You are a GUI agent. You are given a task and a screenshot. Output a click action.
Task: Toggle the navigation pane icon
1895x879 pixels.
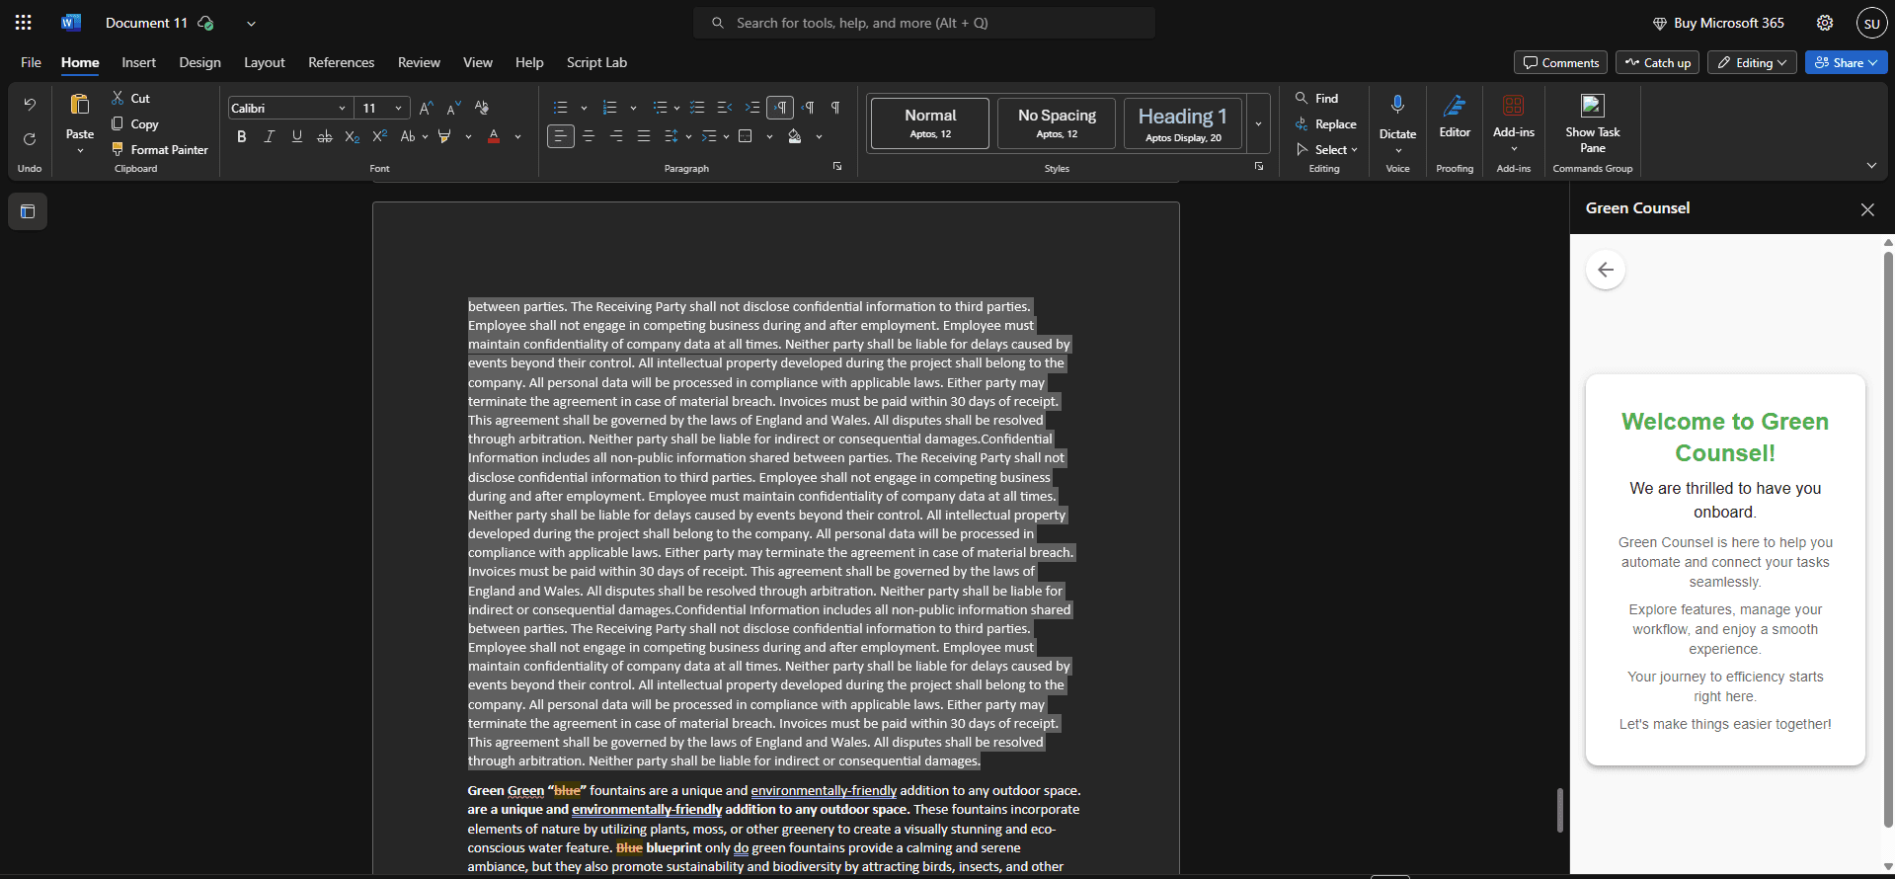[x=28, y=211]
